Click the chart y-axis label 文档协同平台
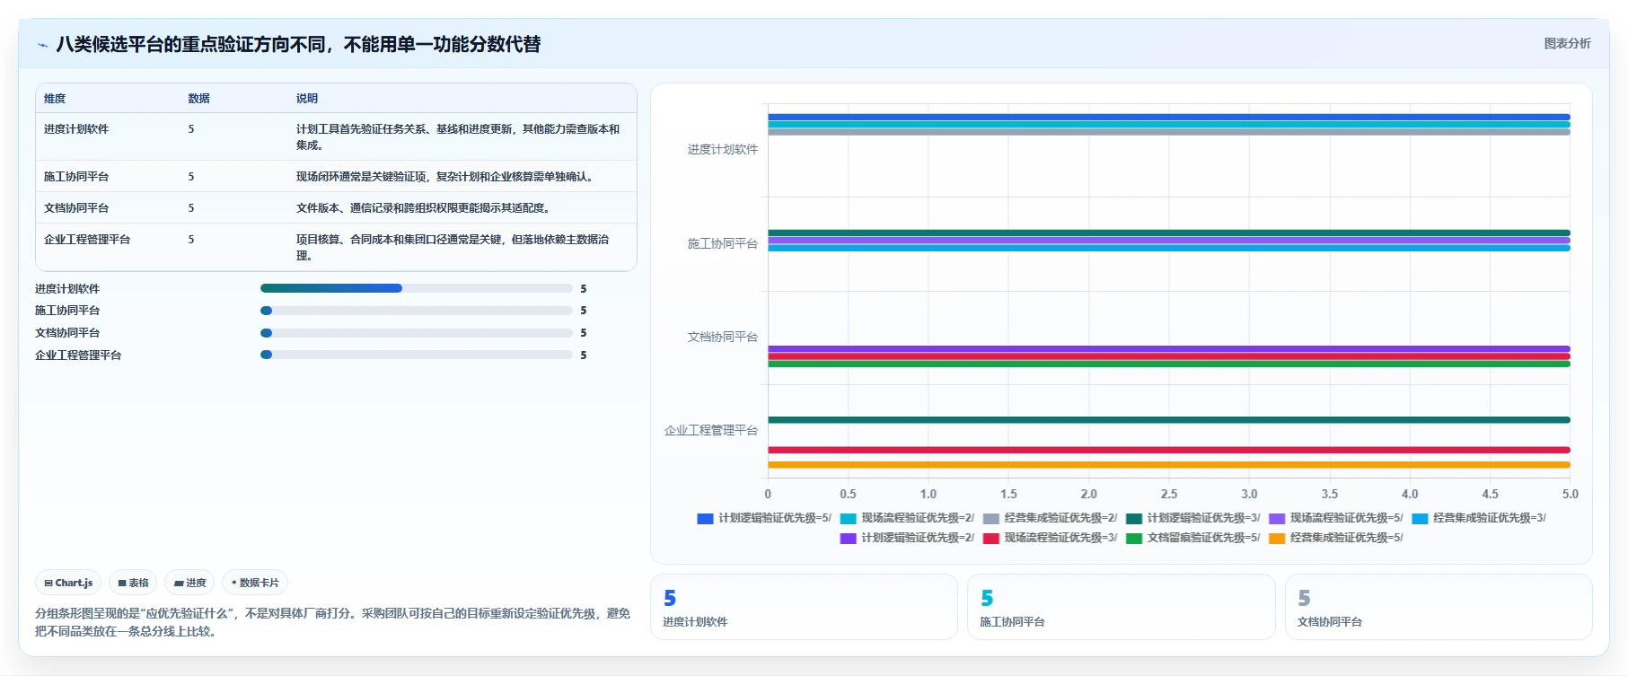This screenshot has width=1628, height=676. (723, 338)
